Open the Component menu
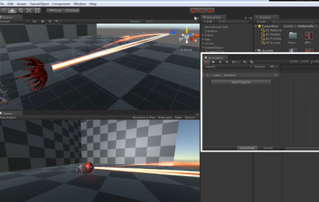 (x=61, y=4)
